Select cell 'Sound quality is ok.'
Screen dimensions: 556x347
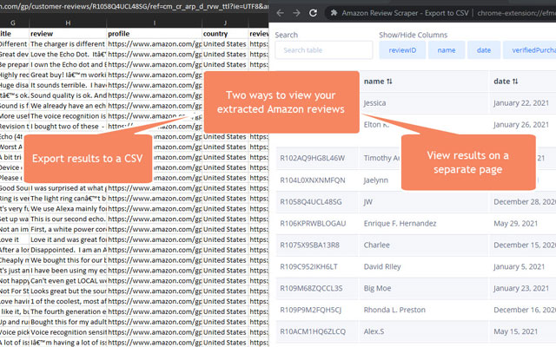tap(68, 95)
